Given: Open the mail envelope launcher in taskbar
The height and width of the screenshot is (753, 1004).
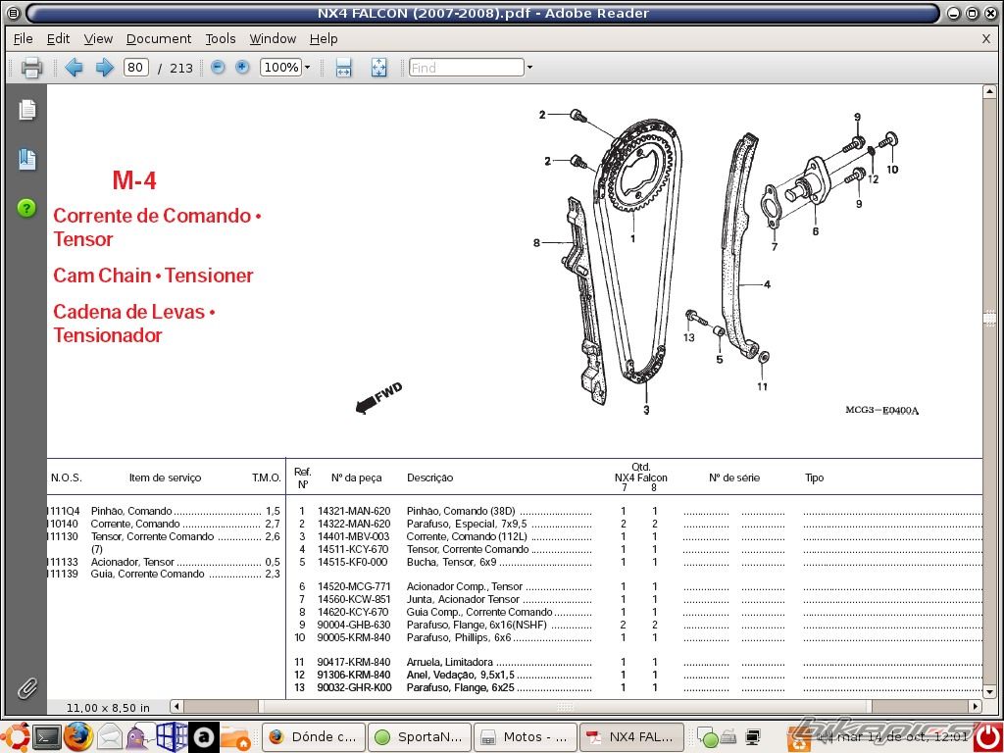Looking at the screenshot, I should tap(110, 737).
